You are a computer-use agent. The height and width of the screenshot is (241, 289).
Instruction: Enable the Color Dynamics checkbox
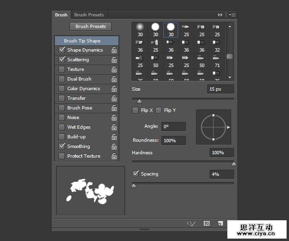tap(62, 89)
